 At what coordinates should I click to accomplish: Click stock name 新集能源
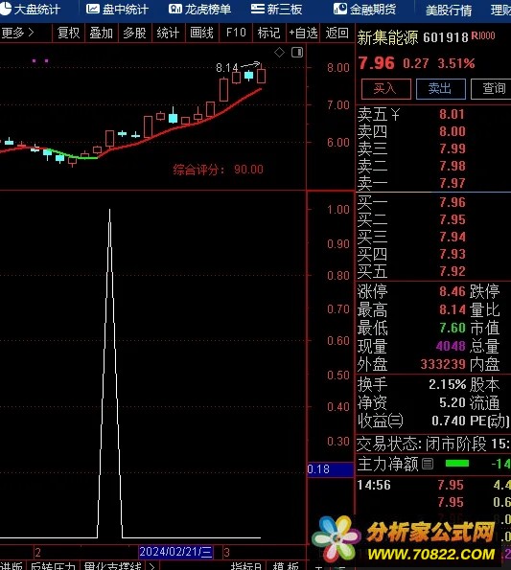[x=387, y=37]
